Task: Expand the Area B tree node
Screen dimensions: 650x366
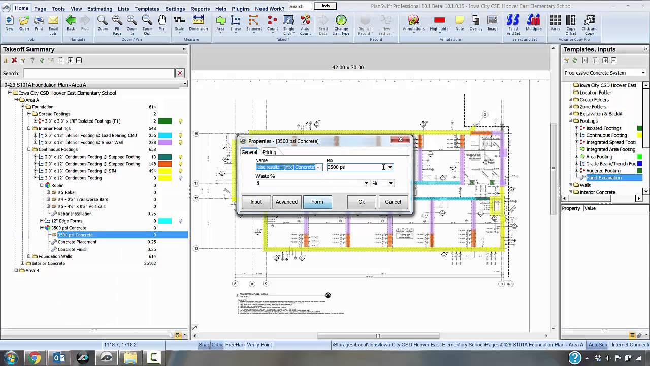Action: click(16, 271)
